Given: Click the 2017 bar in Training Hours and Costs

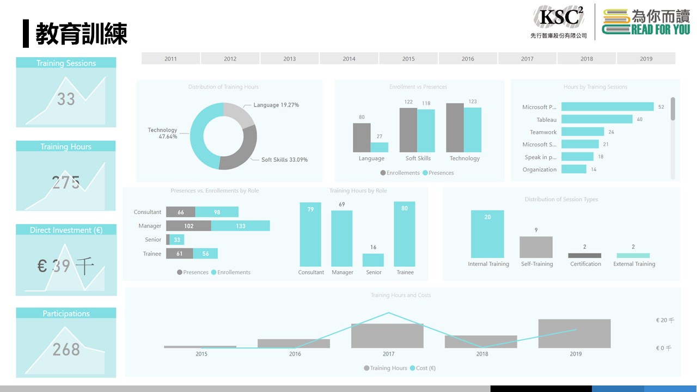Looking at the screenshot, I should tap(387, 336).
